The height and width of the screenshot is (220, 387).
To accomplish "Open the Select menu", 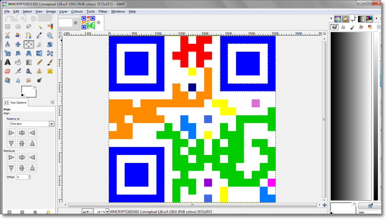I will (27, 11).
